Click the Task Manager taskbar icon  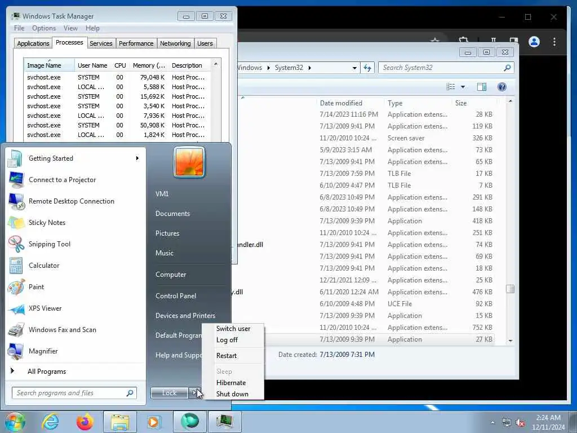[x=224, y=422]
